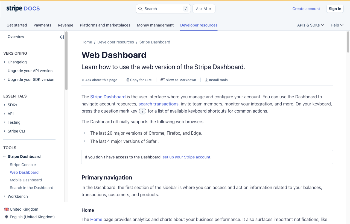Open Home link in Home section

click(x=96, y=219)
